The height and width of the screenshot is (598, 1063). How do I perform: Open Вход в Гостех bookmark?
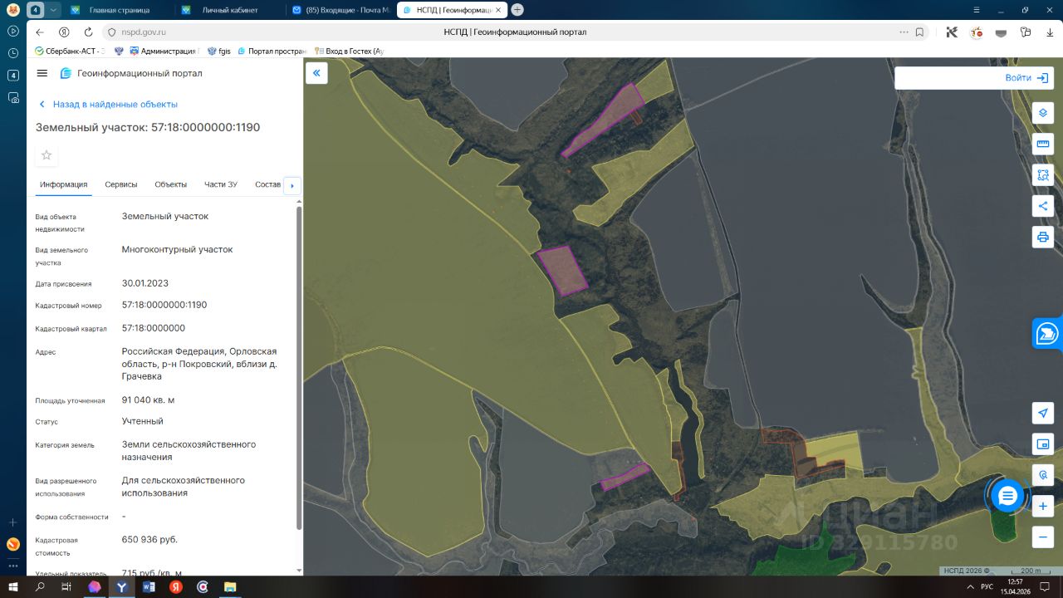pyautogui.click(x=349, y=51)
